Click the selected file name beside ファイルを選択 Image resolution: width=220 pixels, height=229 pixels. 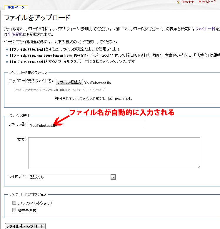97,82
